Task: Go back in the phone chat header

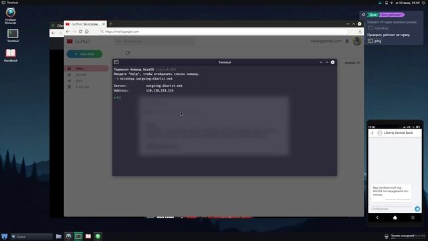Action: tap(372, 133)
